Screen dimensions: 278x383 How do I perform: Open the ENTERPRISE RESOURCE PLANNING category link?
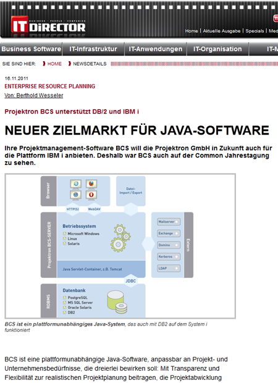[50, 86]
